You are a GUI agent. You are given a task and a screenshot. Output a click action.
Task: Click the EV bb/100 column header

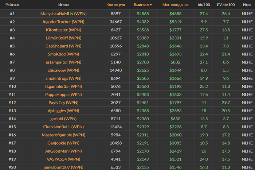pos(226,5)
